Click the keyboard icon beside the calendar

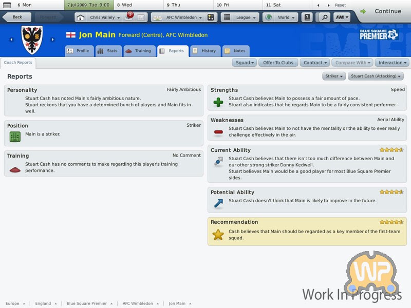point(7,5)
